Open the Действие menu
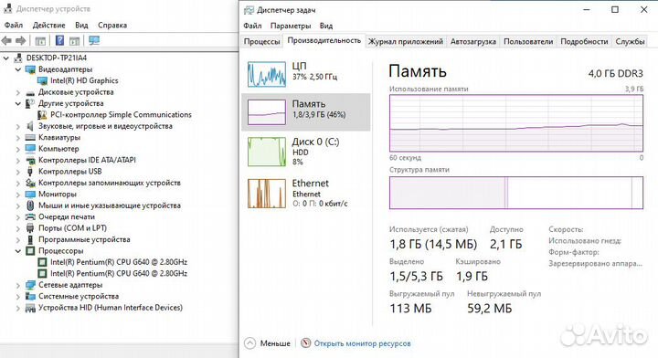 coord(48,26)
